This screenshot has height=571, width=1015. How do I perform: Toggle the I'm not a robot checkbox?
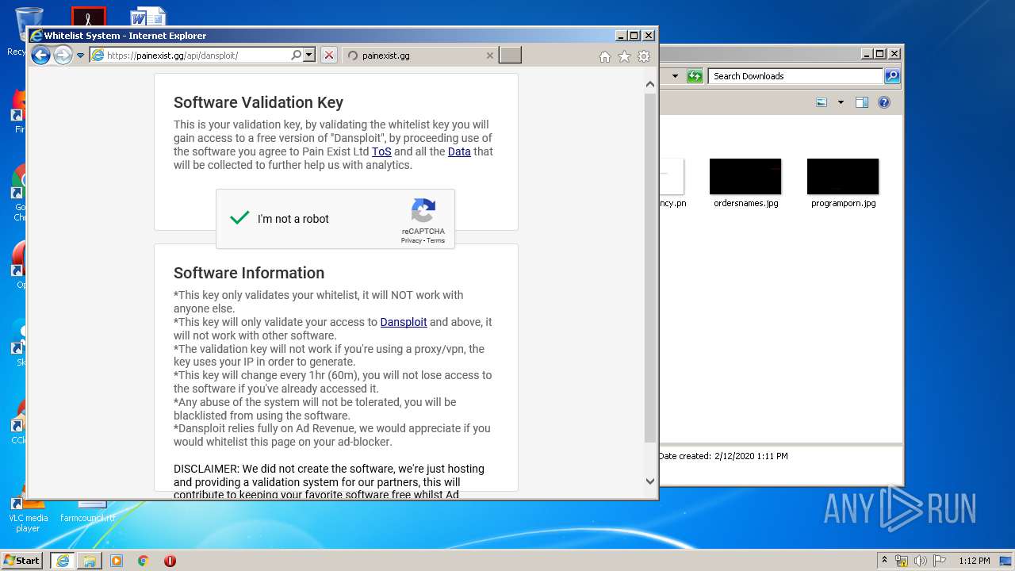point(239,218)
